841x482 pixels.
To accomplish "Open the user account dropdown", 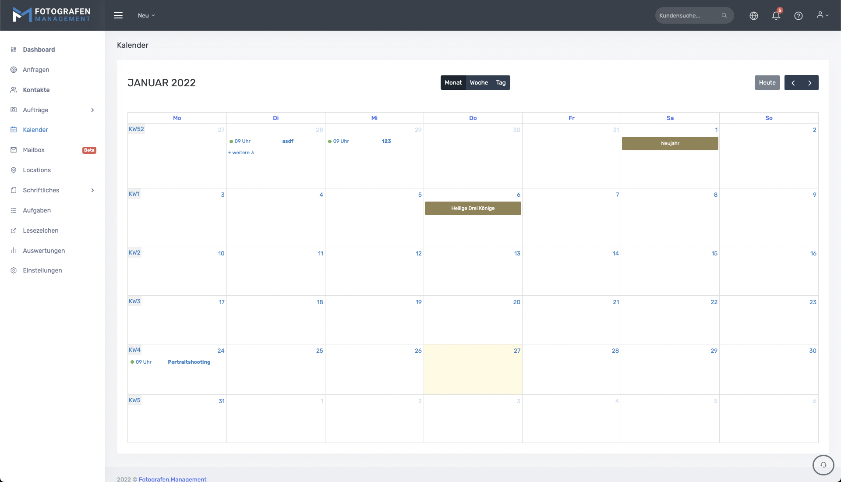I will tap(822, 15).
